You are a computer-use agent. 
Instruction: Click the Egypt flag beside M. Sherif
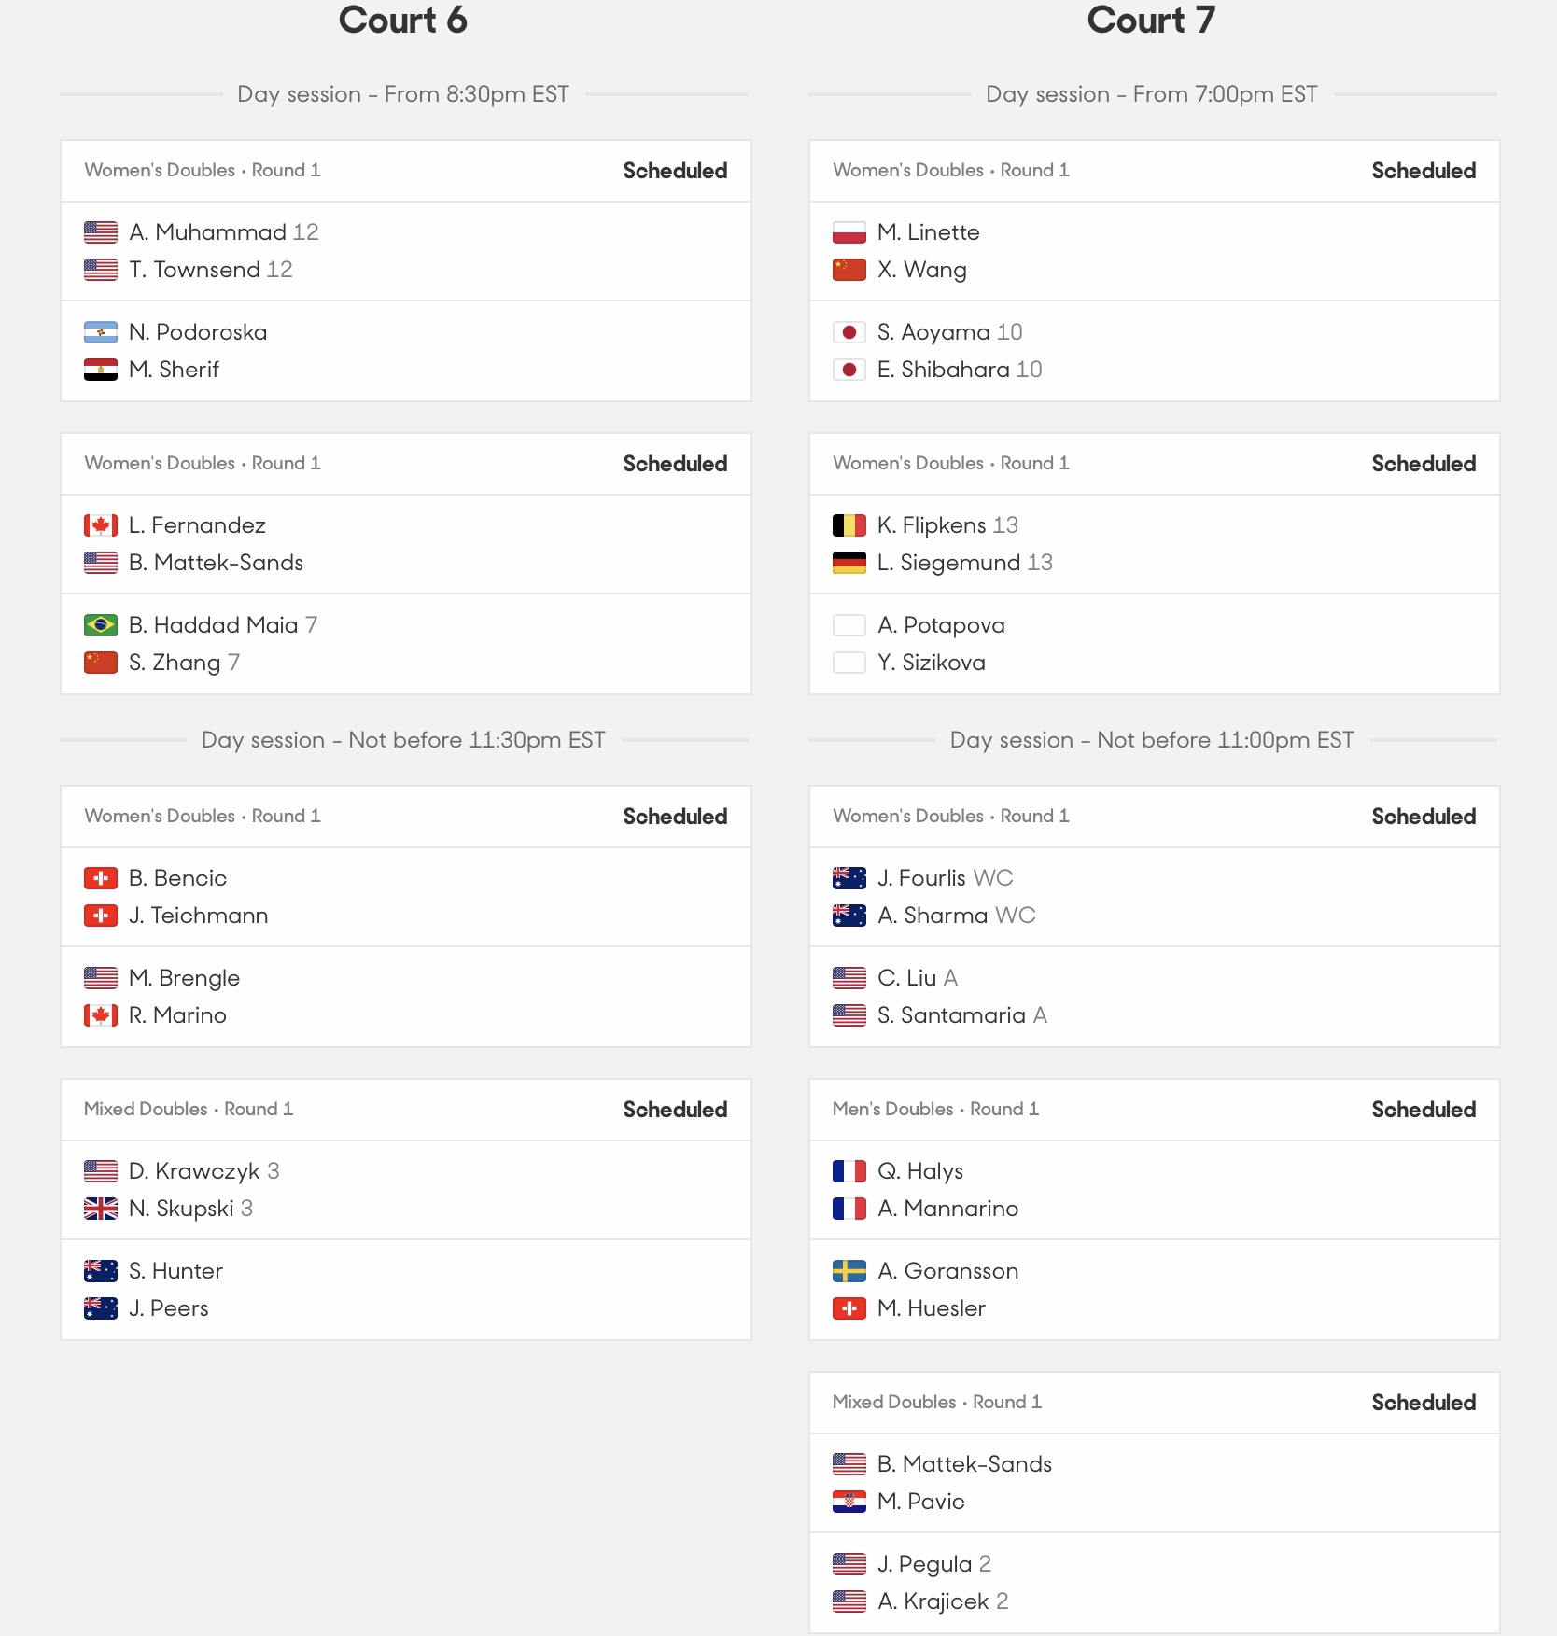[x=100, y=370]
